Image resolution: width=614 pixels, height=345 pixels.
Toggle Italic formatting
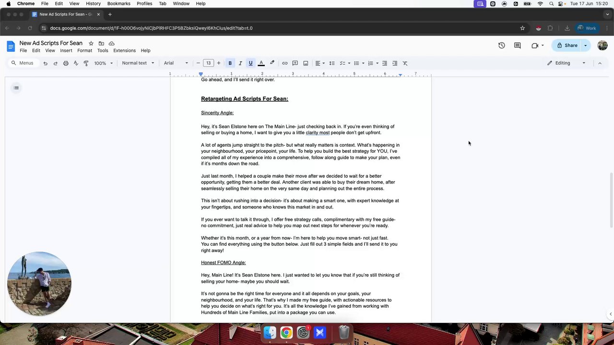(240, 63)
